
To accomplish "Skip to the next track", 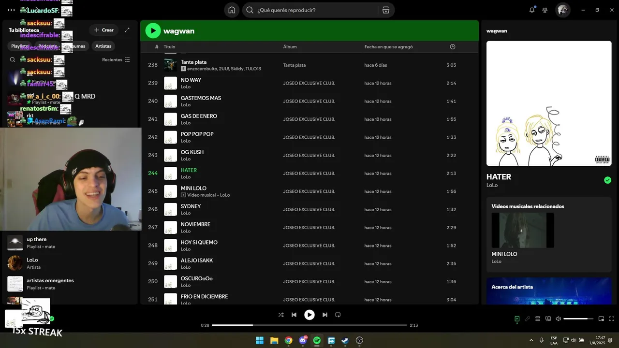I will pyautogui.click(x=325, y=315).
